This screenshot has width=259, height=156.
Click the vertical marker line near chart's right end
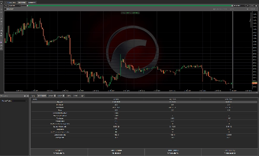pyautogui.click(x=233, y=49)
